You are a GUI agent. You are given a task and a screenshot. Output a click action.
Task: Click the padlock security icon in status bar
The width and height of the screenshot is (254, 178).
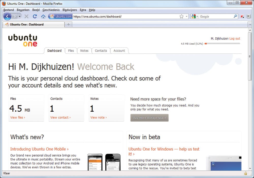coord(246,173)
